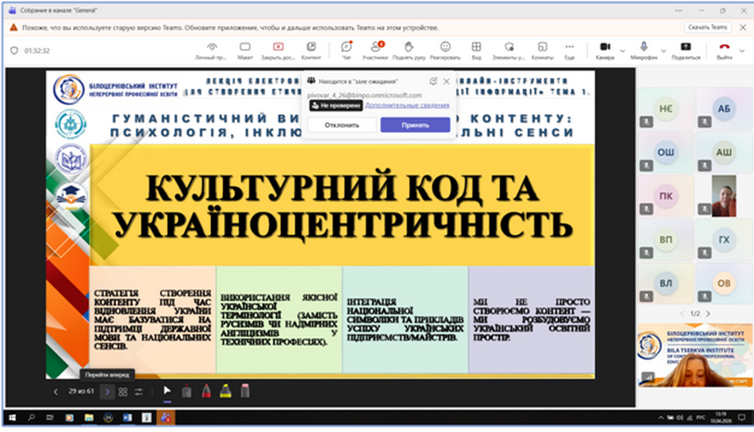Open the More (Еще) menu
The image size is (754, 432).
pyautogui.click(x=569, y=49)
